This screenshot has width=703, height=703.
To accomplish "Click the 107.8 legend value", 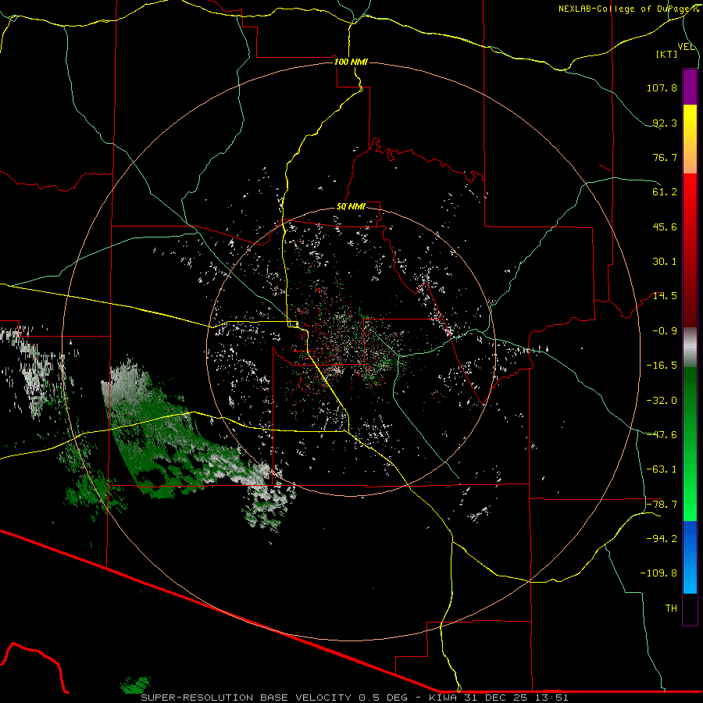I will coord(662,87).
